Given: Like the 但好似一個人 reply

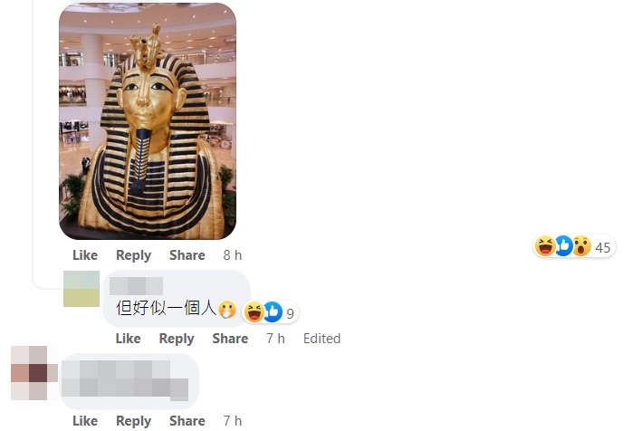Looking at the screenshot, I should 129,339.
